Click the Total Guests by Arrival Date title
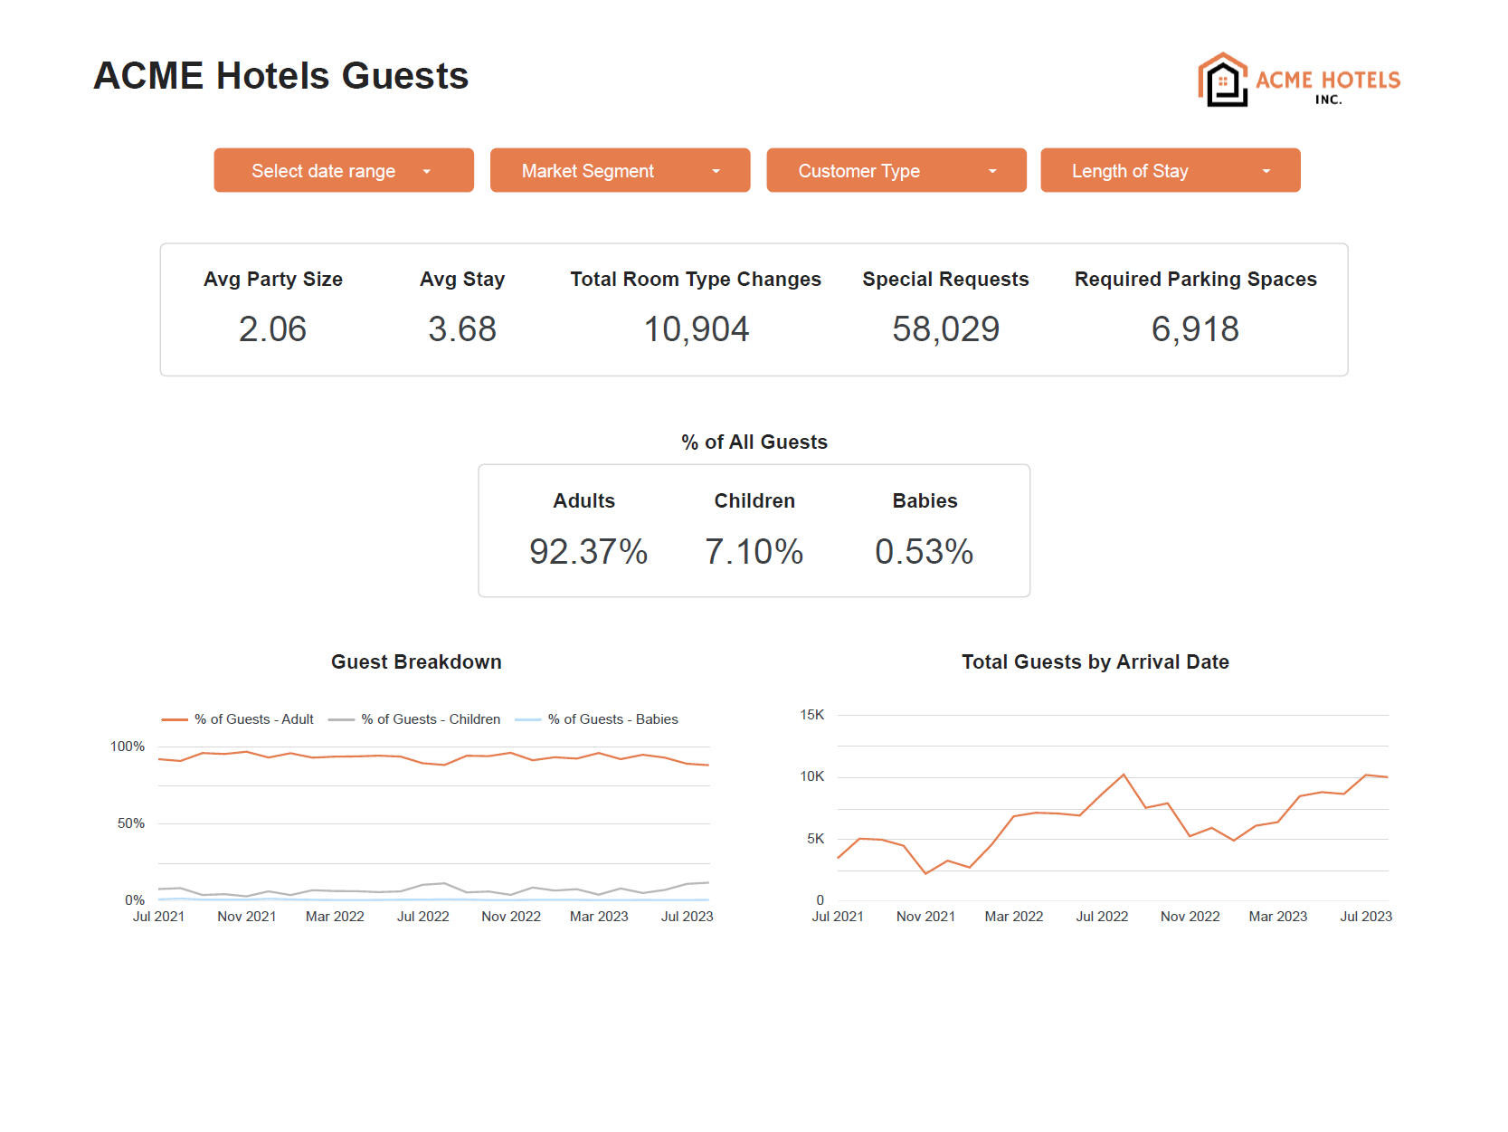Image resolution: width=1508 pixels, height=1132 pixels. click(x=1095, y=661)
